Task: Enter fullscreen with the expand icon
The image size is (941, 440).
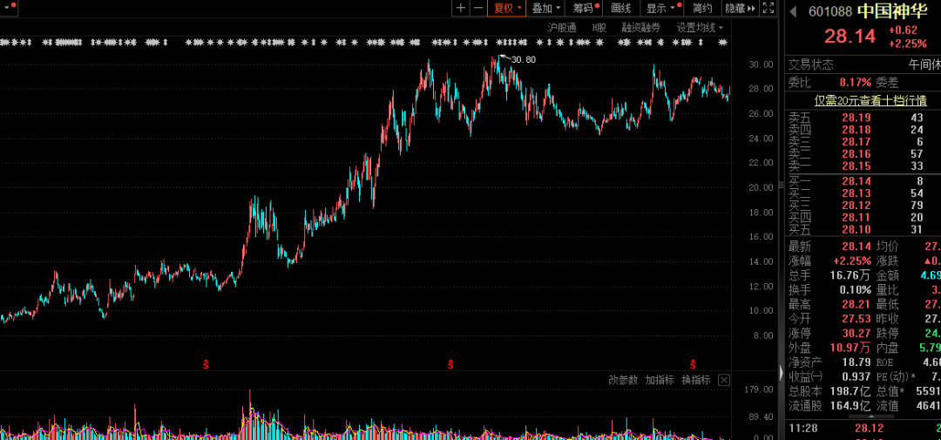Action: (x=768, y=9)
